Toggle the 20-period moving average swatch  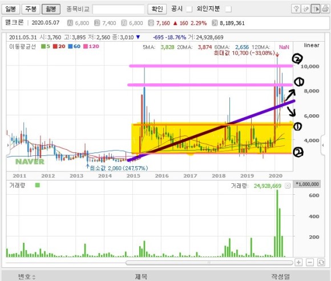coord(55,46)
